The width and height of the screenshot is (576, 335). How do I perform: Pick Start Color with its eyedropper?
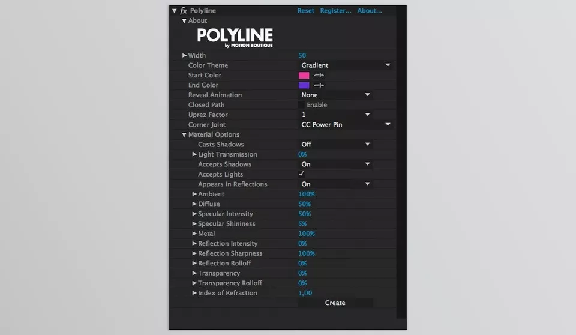pyautogui.click(x=319, y=76)
